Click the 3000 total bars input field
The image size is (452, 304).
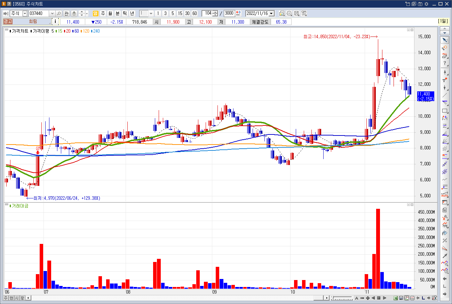click(x=229, y=14)
